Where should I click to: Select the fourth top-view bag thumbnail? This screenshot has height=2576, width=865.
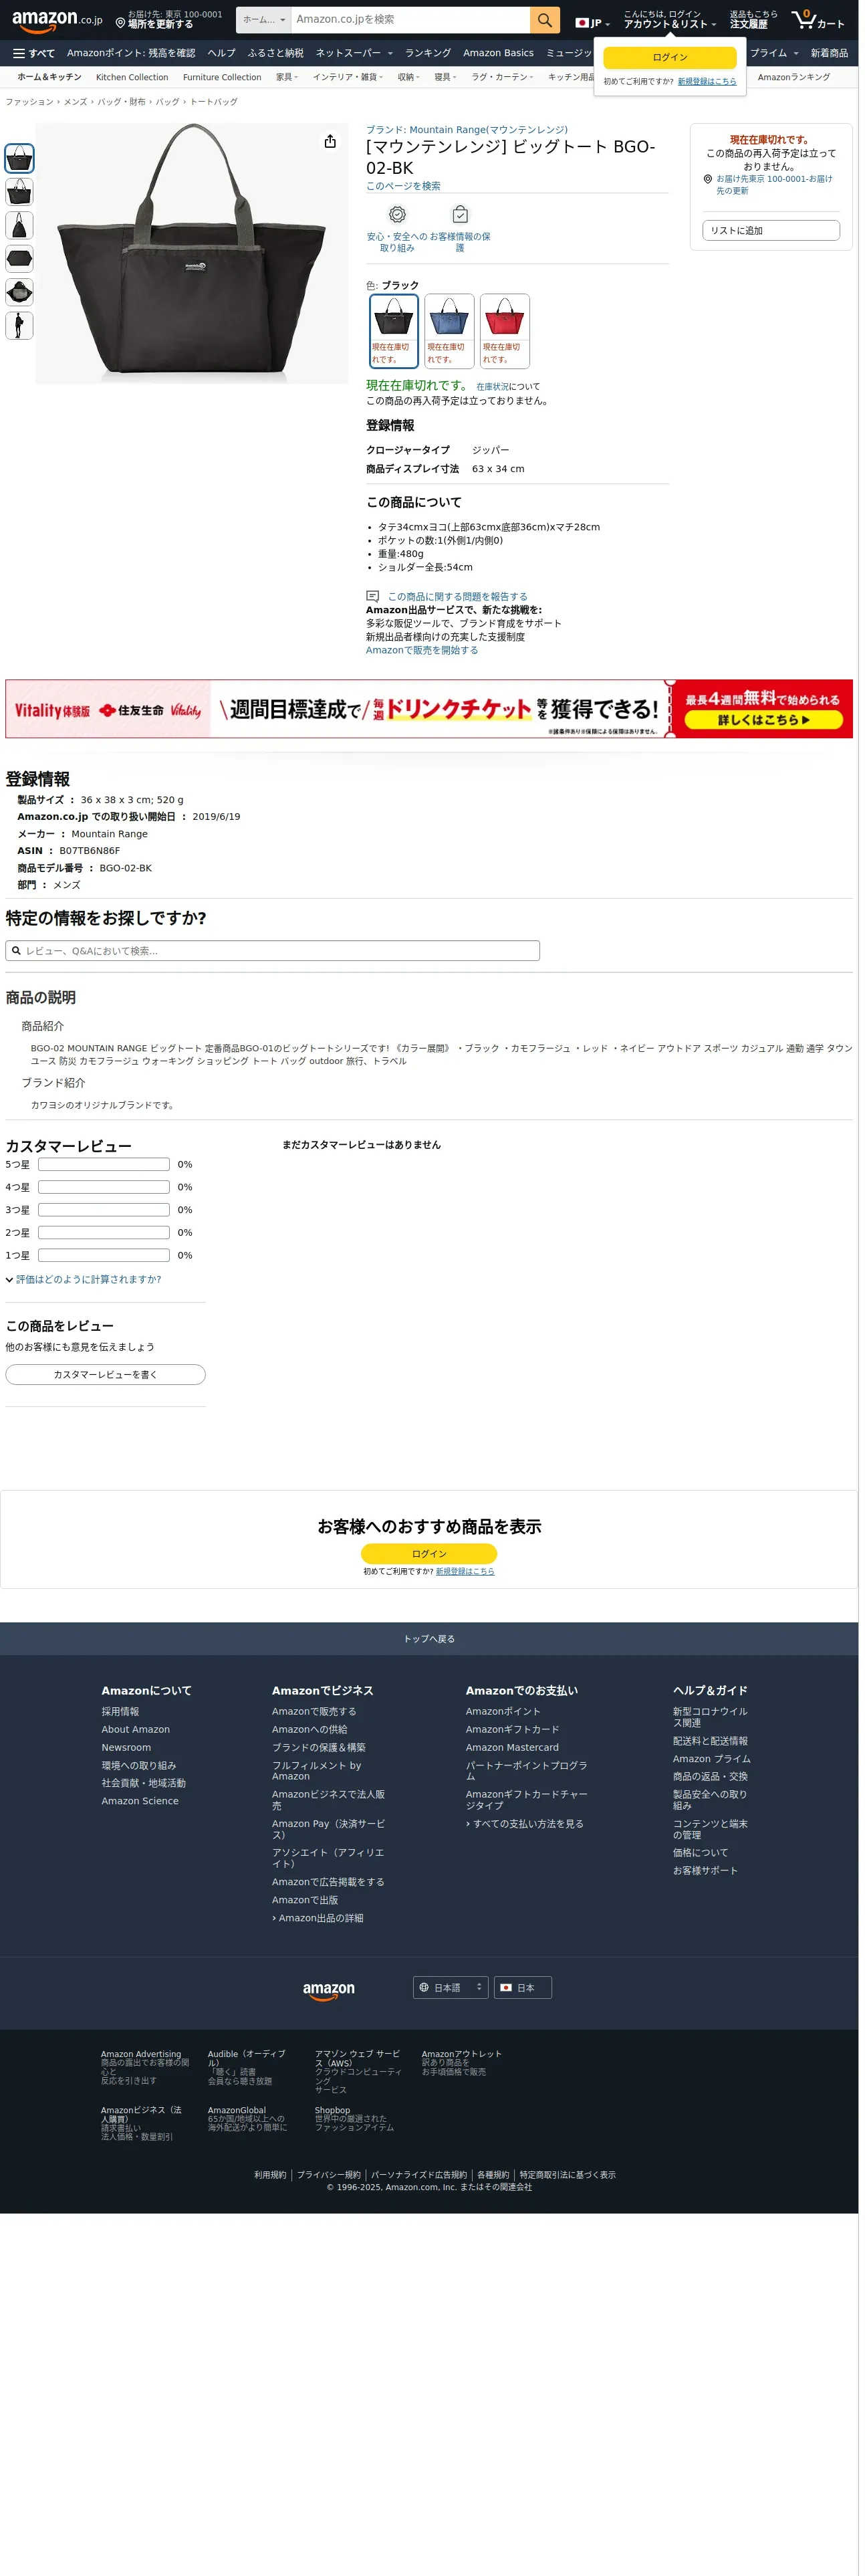pos(19,260)
